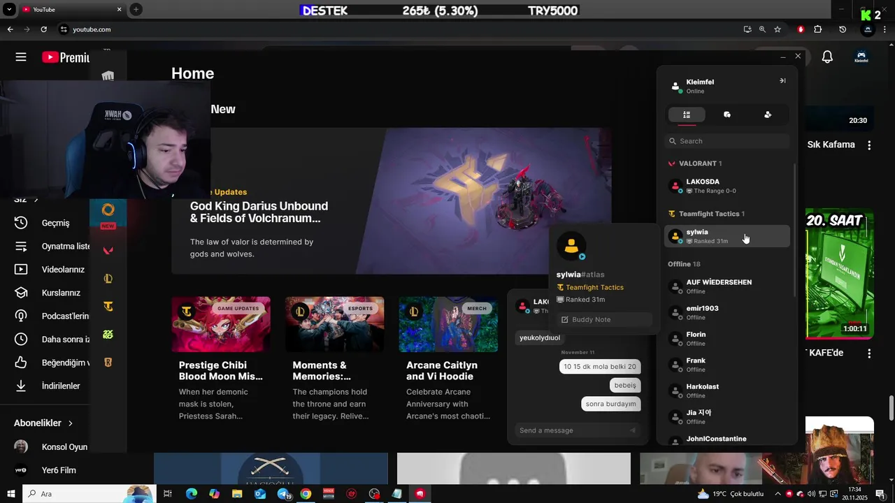Click the red ad-blocker extension icon
Screen dimensions: 895x503
(x=801, y=29)
